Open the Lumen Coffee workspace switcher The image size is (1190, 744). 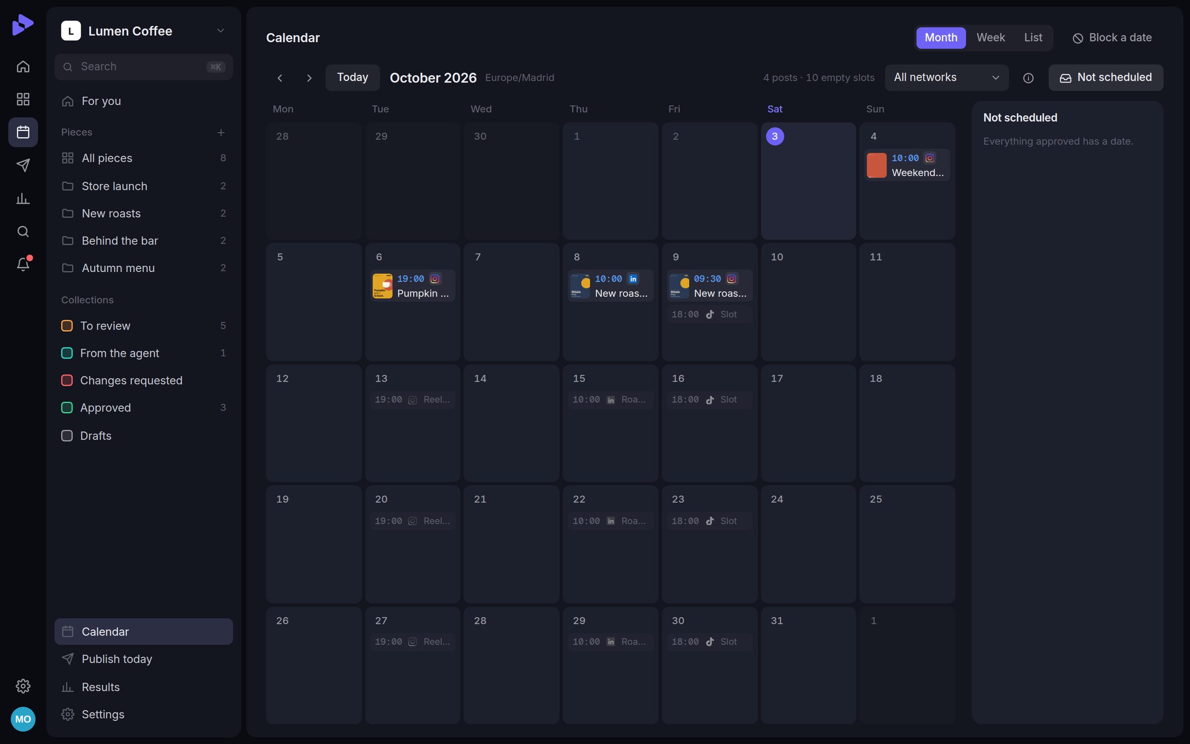[143, 31]
